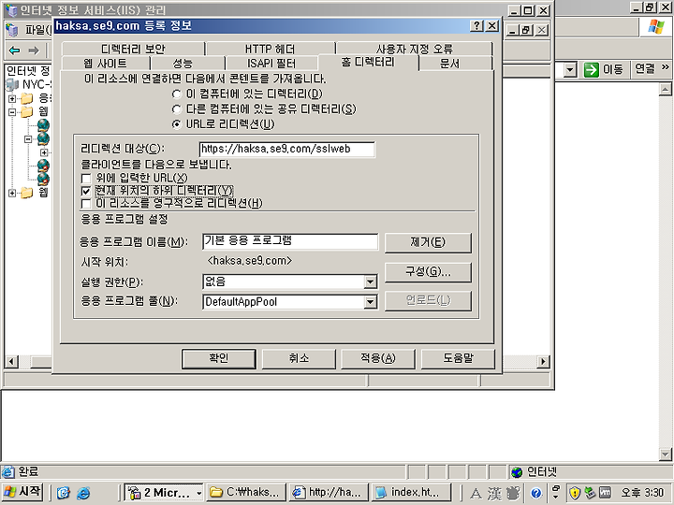This screenshot has height=505, width=674.
Task: Click the IME 漢 Hanja conversion icon
Action: 494,493
